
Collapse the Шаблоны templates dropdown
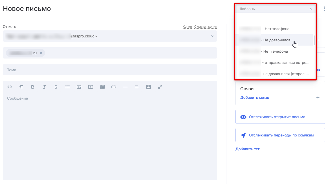coord(311,9)
